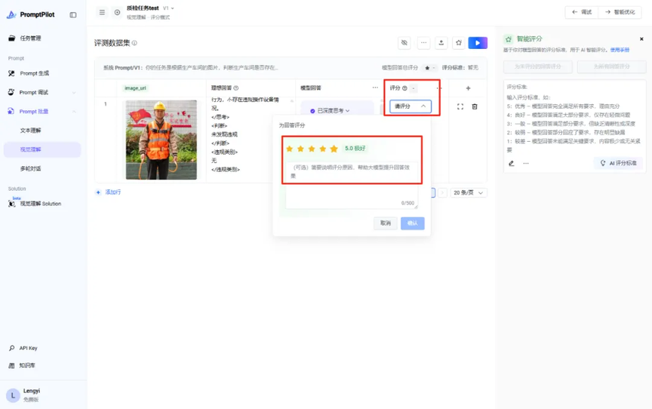Open the 请评分 rating dropdown
652x409 pixels.
pyautogui.click(x=411, y=106)
